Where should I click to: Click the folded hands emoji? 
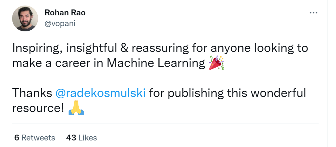pos(76,108)
